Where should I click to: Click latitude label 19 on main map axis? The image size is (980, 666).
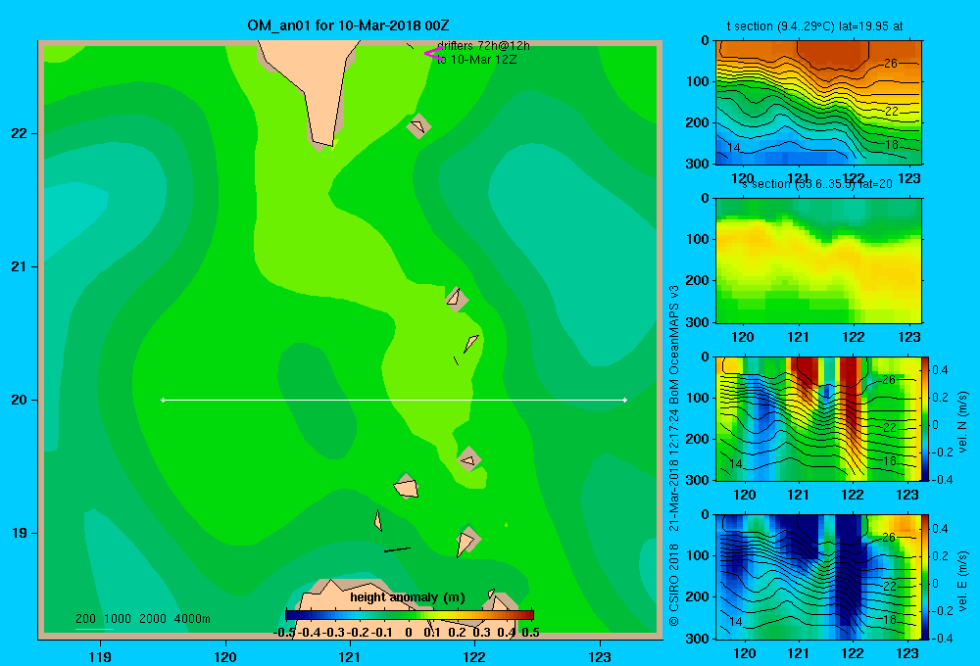pyautogui.click(x=19, y=533)
